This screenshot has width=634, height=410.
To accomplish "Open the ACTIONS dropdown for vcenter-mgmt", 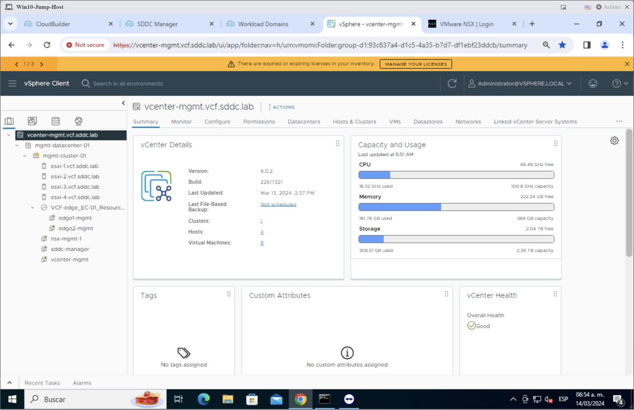I will tap(282, 107).
